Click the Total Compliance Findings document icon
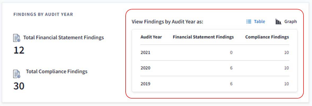This screenshot has height=106, width=312. [x=17, y=74]
